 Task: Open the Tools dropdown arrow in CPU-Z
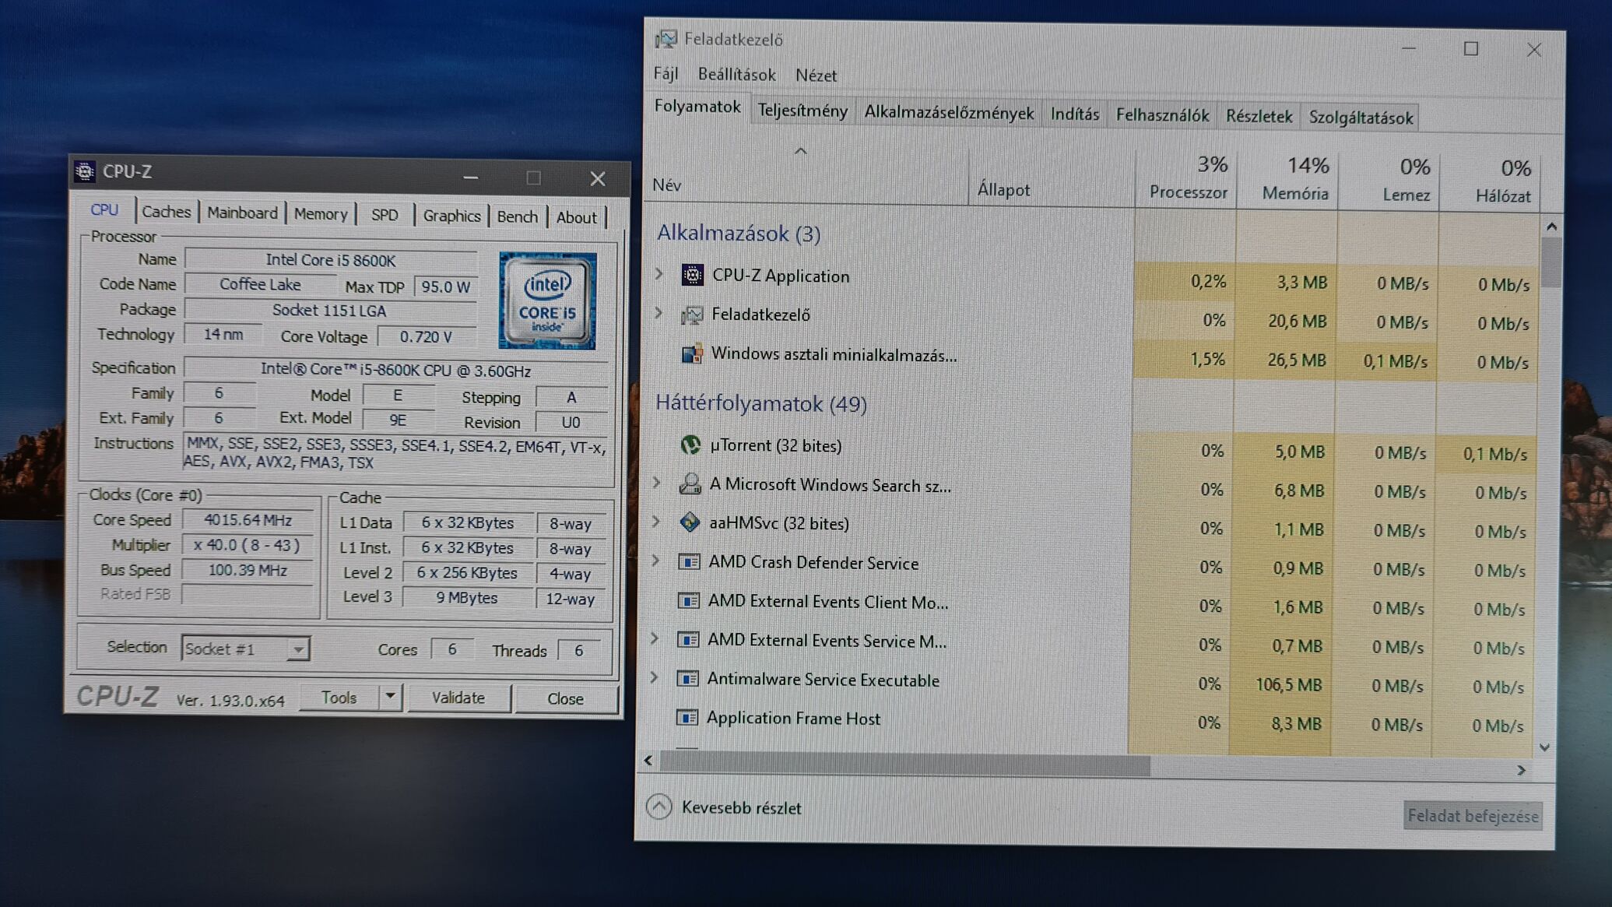[390, 696]
